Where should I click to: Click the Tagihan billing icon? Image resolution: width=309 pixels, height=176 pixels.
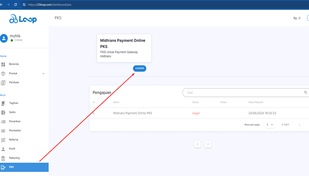click(3, 103)
